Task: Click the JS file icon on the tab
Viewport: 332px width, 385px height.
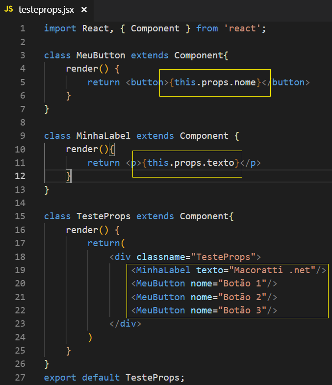Action: click(9, 9)
